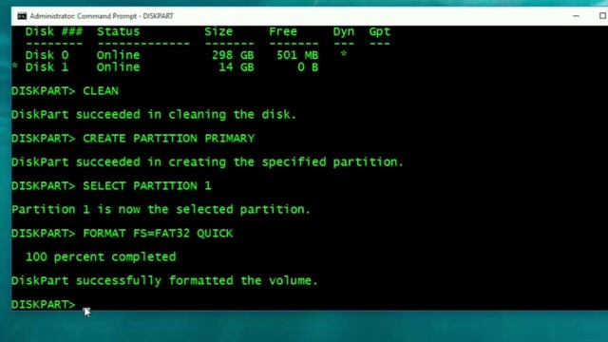The width and height of the screenshot is (608, 342).
Task: Click the 'Gpt' column header
Action: pos(379,31)
